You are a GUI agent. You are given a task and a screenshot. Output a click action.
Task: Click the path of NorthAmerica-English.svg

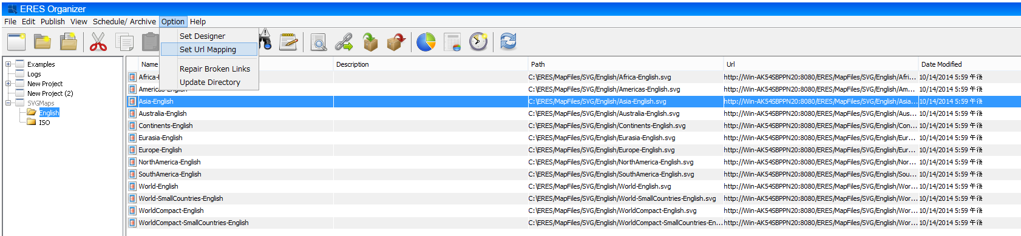coord(611,162)
